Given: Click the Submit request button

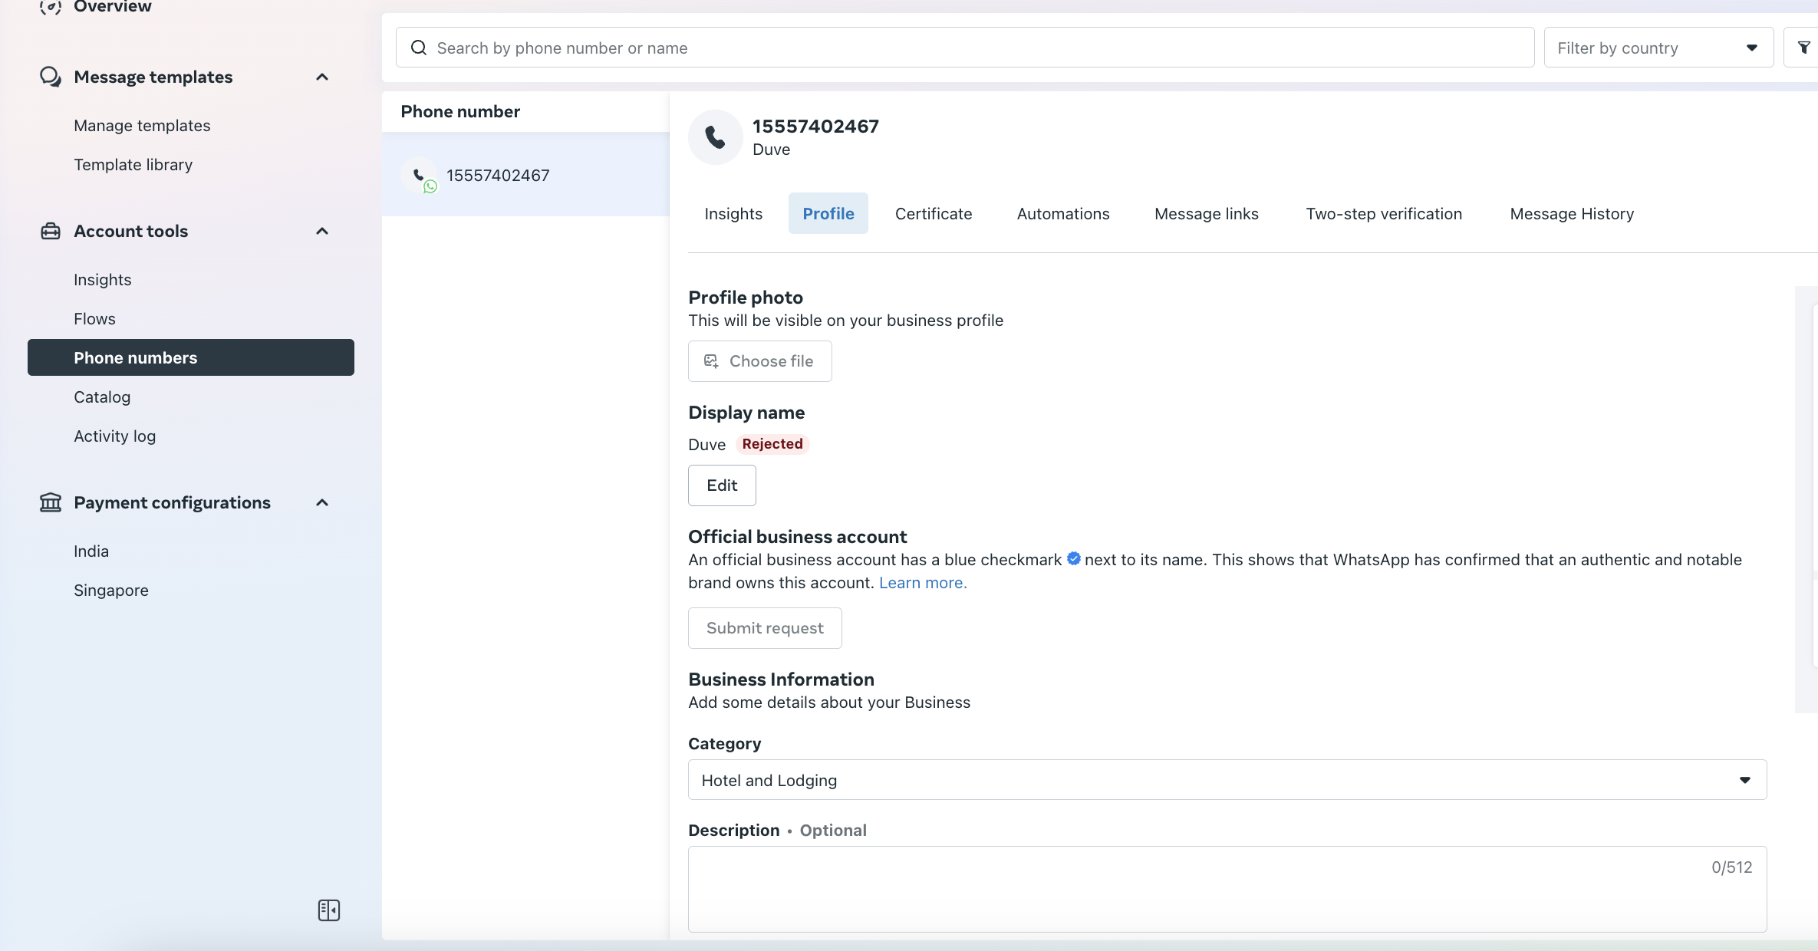Looking at the screenshot, I should coord(765,628).
